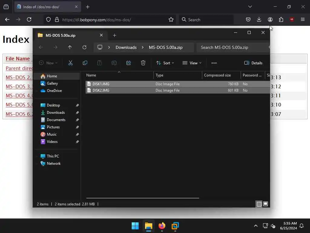The width and height of the screenshot is (310, 233).
Task: Sort by the Name column header
Action: click(x=119, y=75)
